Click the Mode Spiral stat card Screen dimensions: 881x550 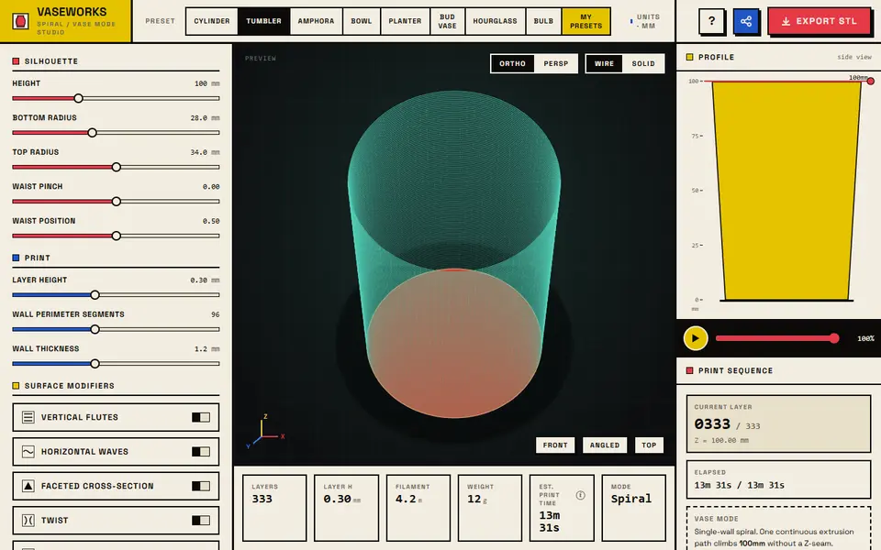coord(634,508)
